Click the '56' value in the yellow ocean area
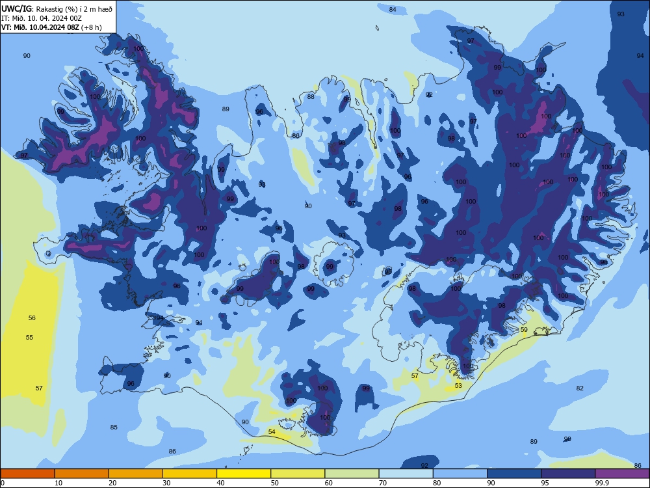This screenshot has width=650, height=488. coord(32,318)
